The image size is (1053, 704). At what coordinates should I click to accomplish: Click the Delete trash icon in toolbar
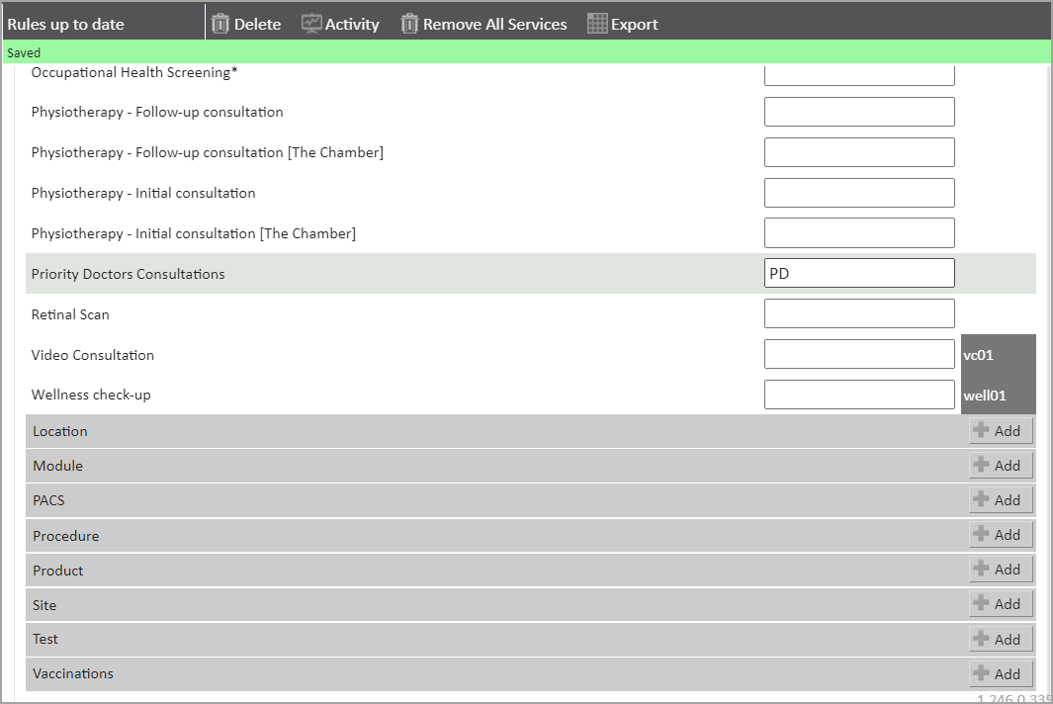coord(220,24)
